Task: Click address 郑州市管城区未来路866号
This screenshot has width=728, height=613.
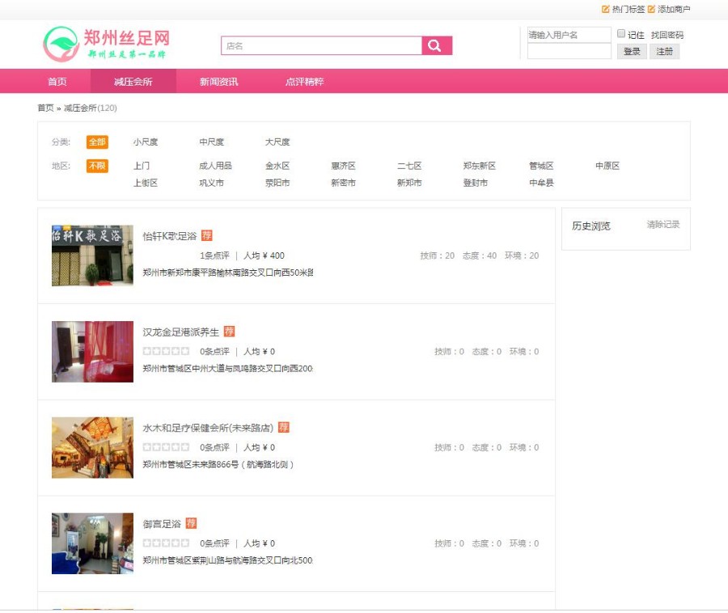Action: [218, 464]
